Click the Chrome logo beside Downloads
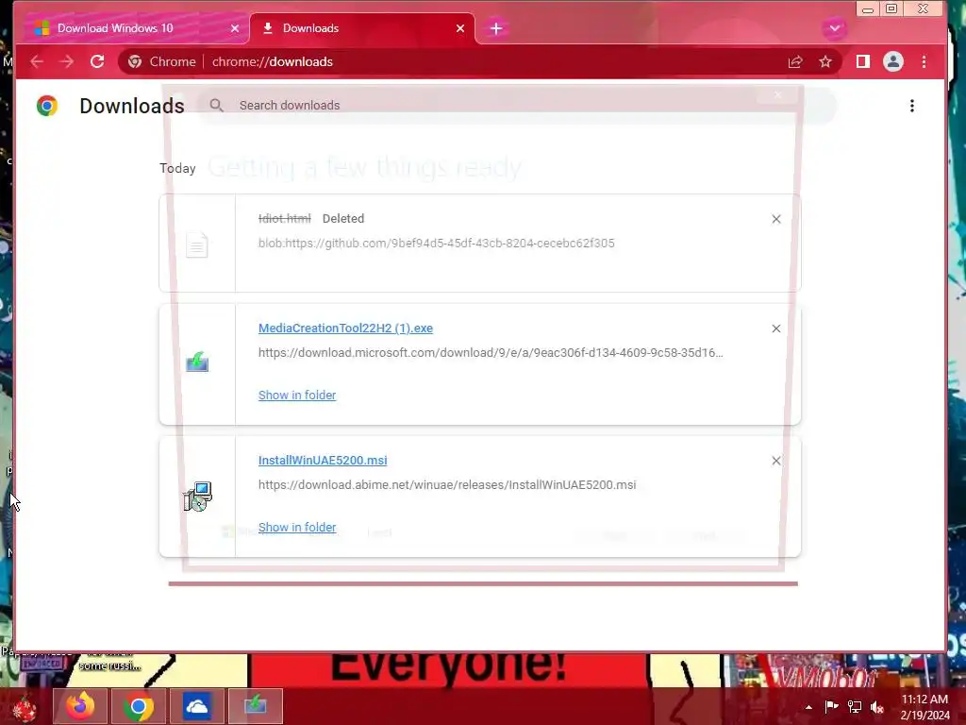The width and height of the screenshot is (966, 725). point(47,106)
